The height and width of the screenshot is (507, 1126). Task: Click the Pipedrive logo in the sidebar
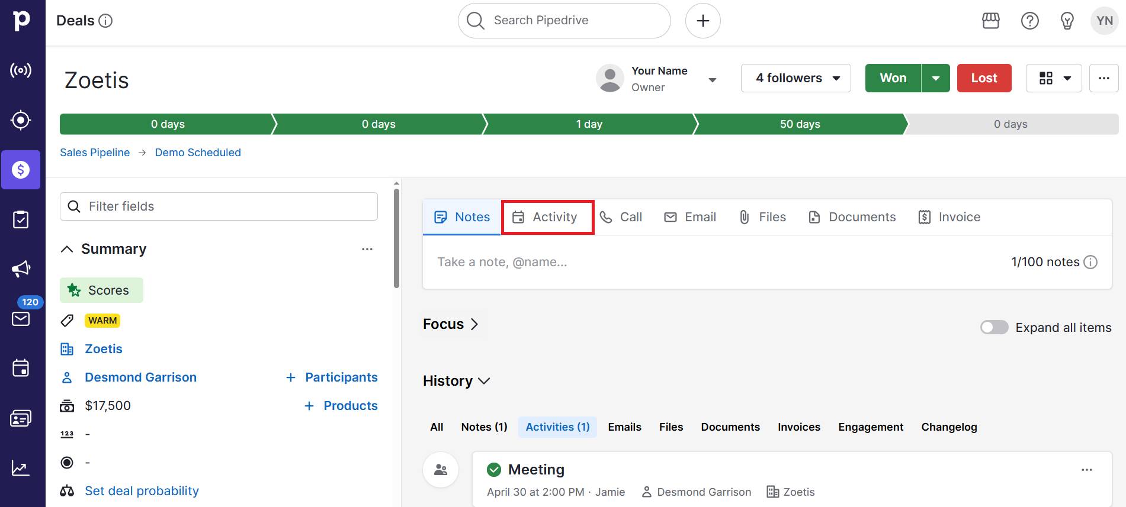pos(21,20)
